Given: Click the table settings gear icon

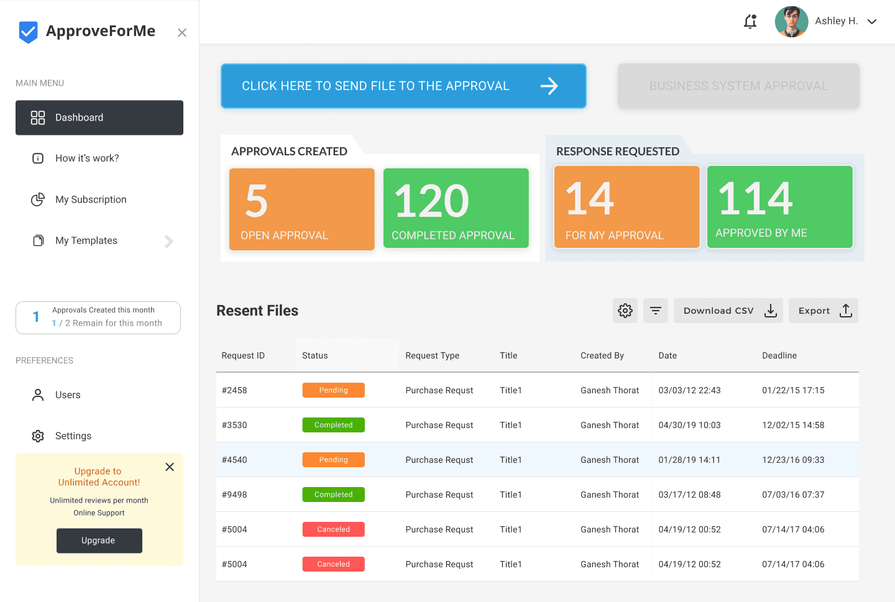Looking at the screenshot, I should coord(625,311).
